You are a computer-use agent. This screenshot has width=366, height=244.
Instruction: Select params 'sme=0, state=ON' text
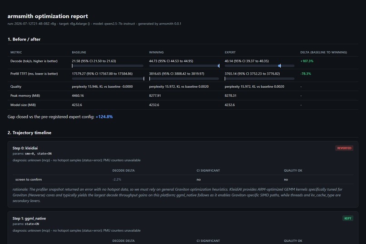pyautogui.click(x=38, y=154)
